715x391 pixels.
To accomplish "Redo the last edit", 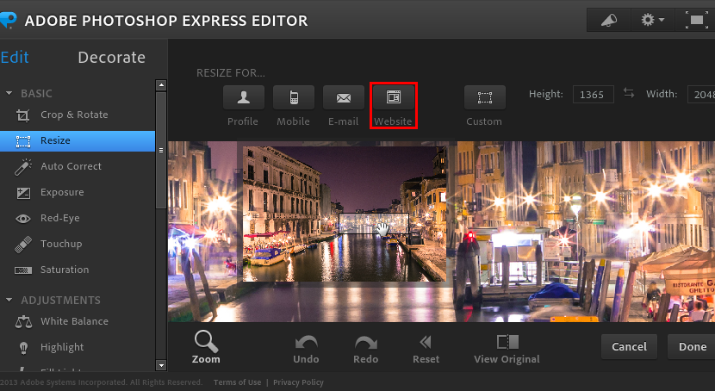I will [x=366, y=350].
